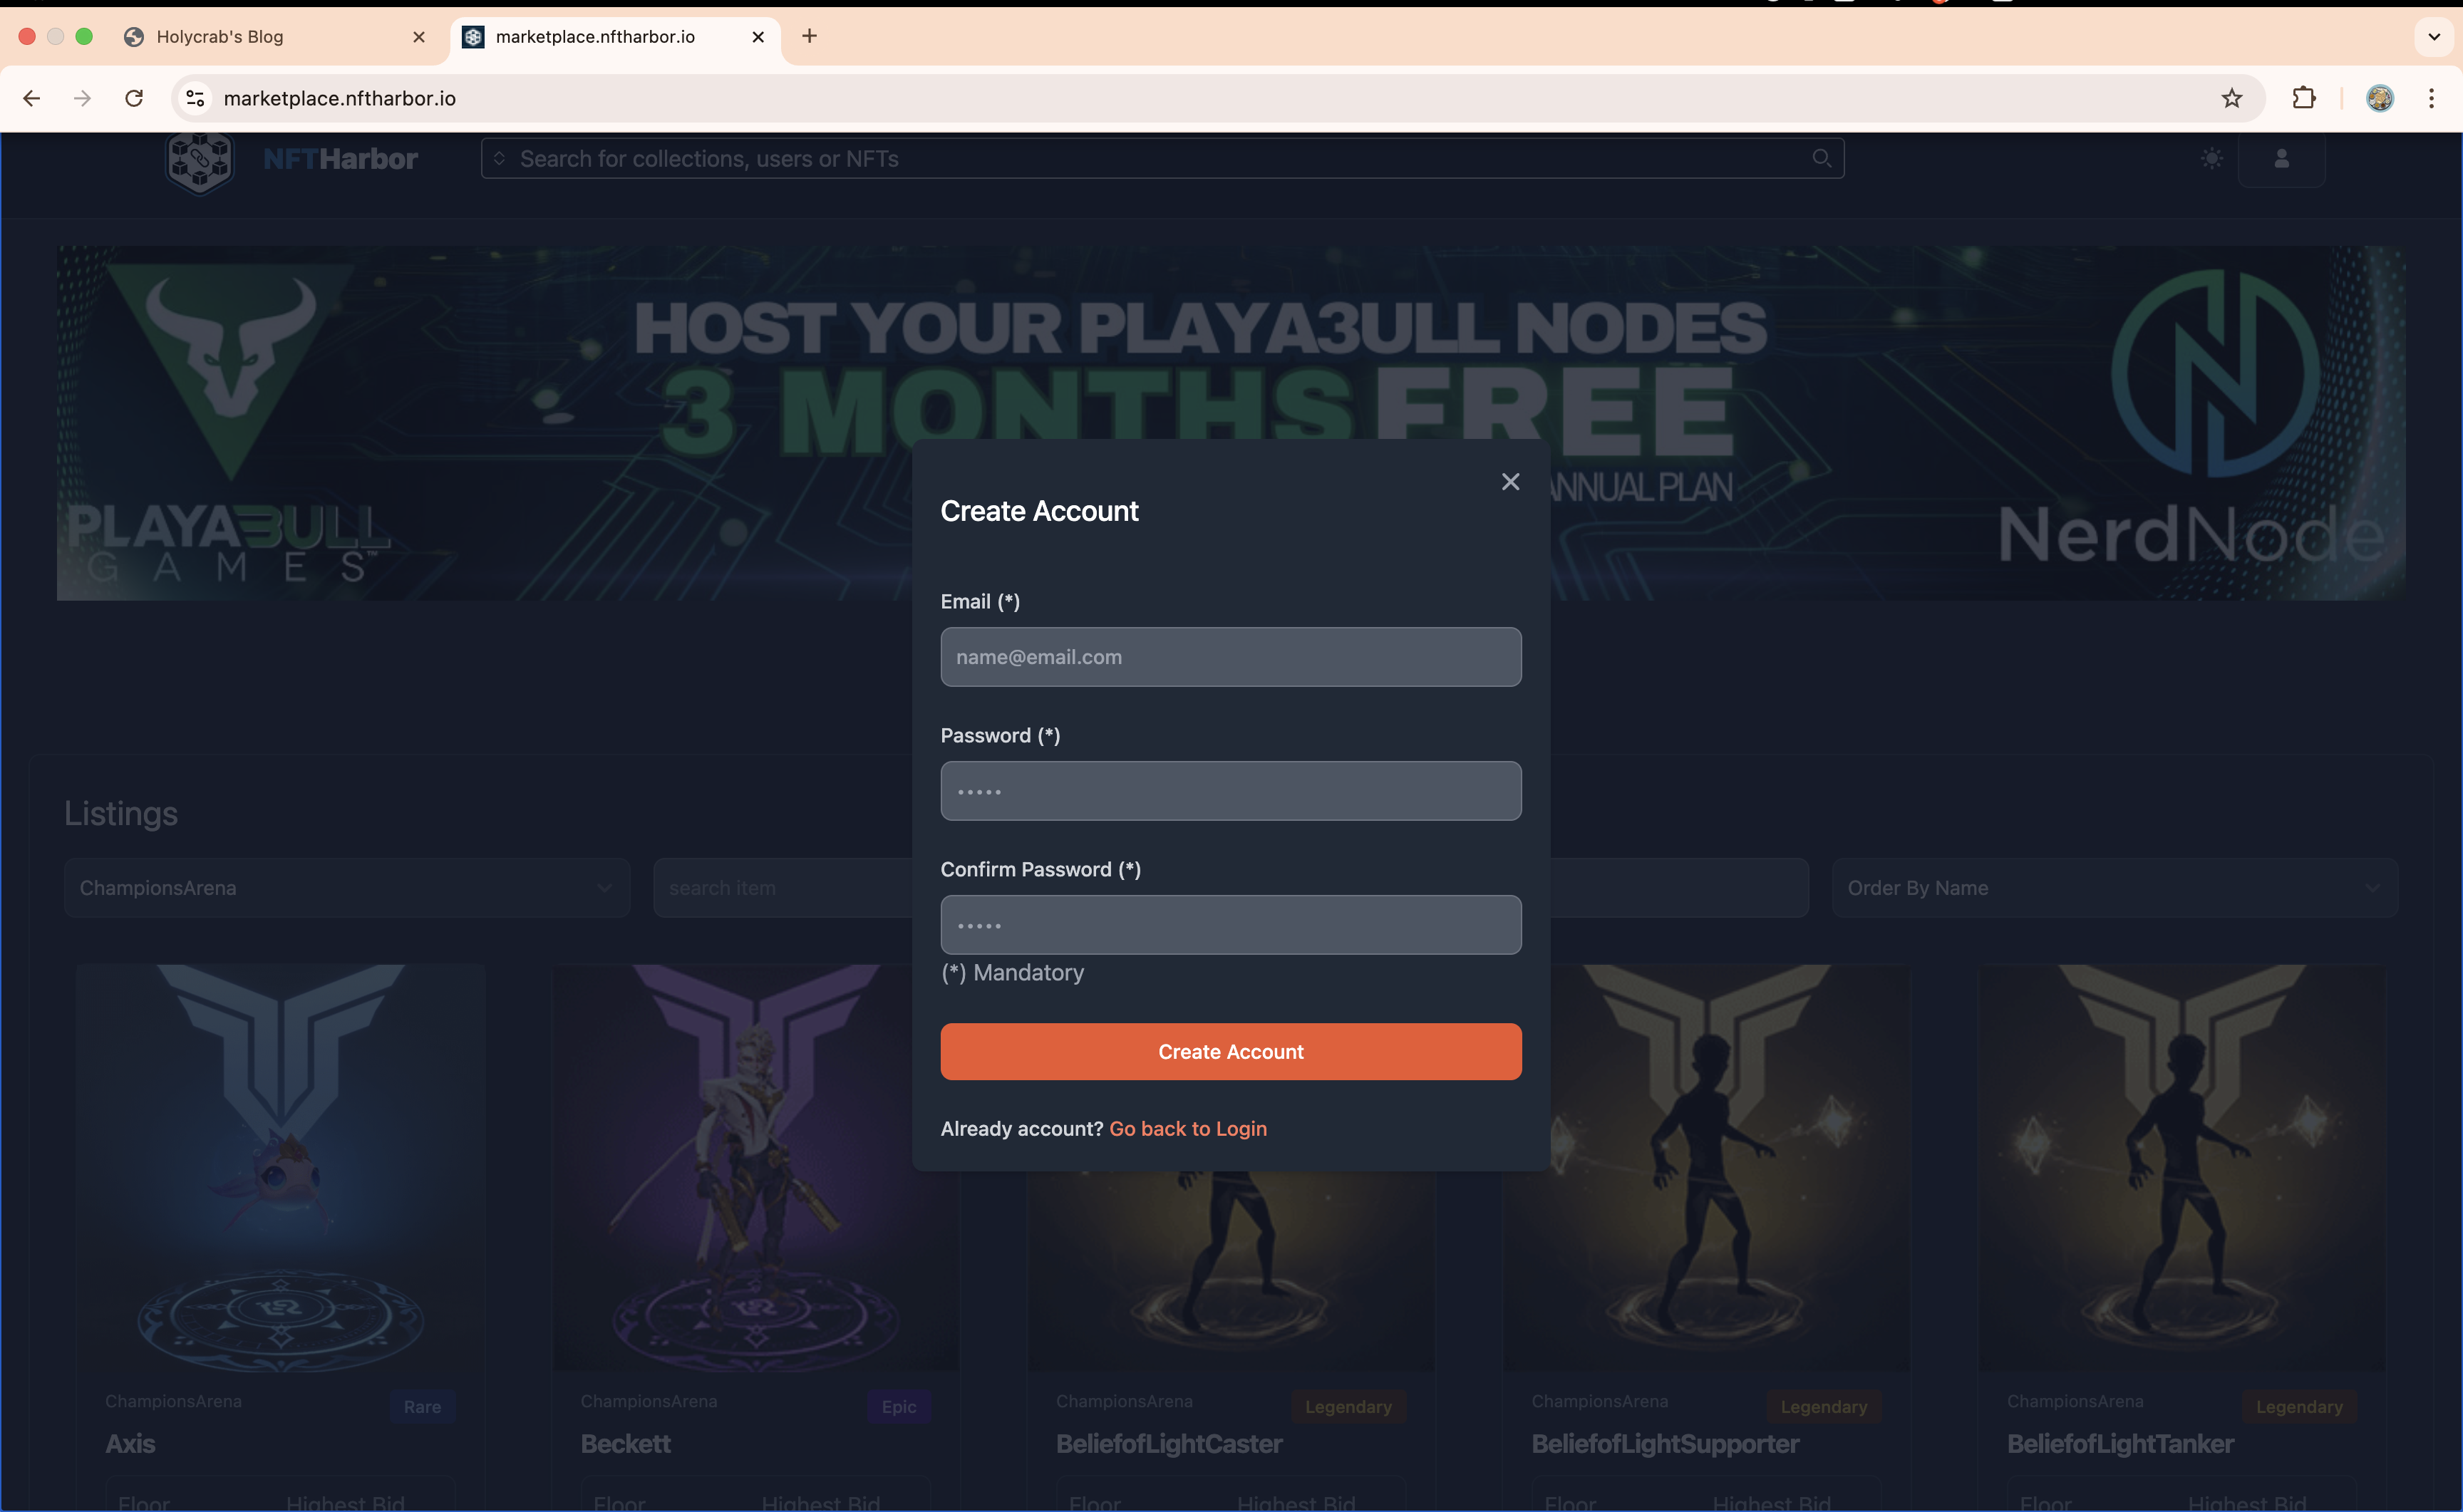Open a new browser tab
The width and height of the screenshot is (2463, 1512).
(x=810, y=36)
